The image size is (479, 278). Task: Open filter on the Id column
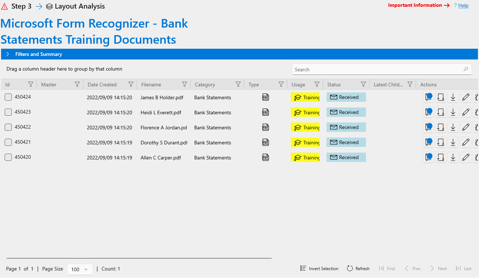[31, 84]
